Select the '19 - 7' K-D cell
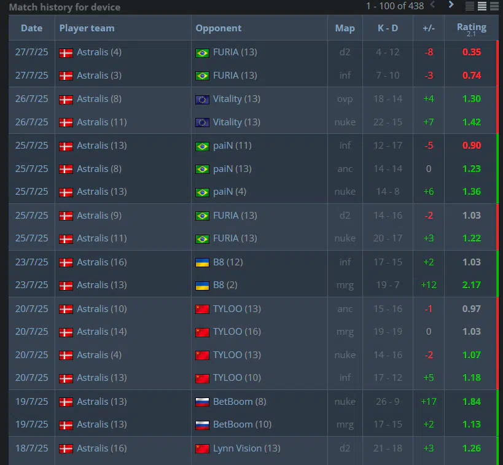503x465 pixels. coord(388,285)
